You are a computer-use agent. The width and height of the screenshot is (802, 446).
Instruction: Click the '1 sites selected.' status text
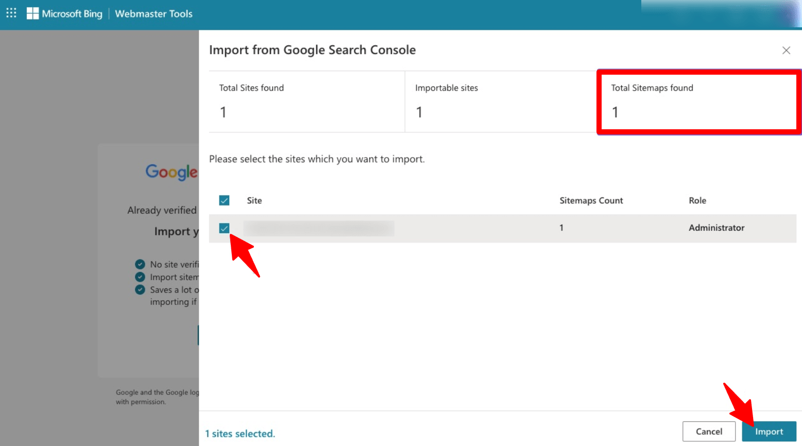(x=240, y=434)
